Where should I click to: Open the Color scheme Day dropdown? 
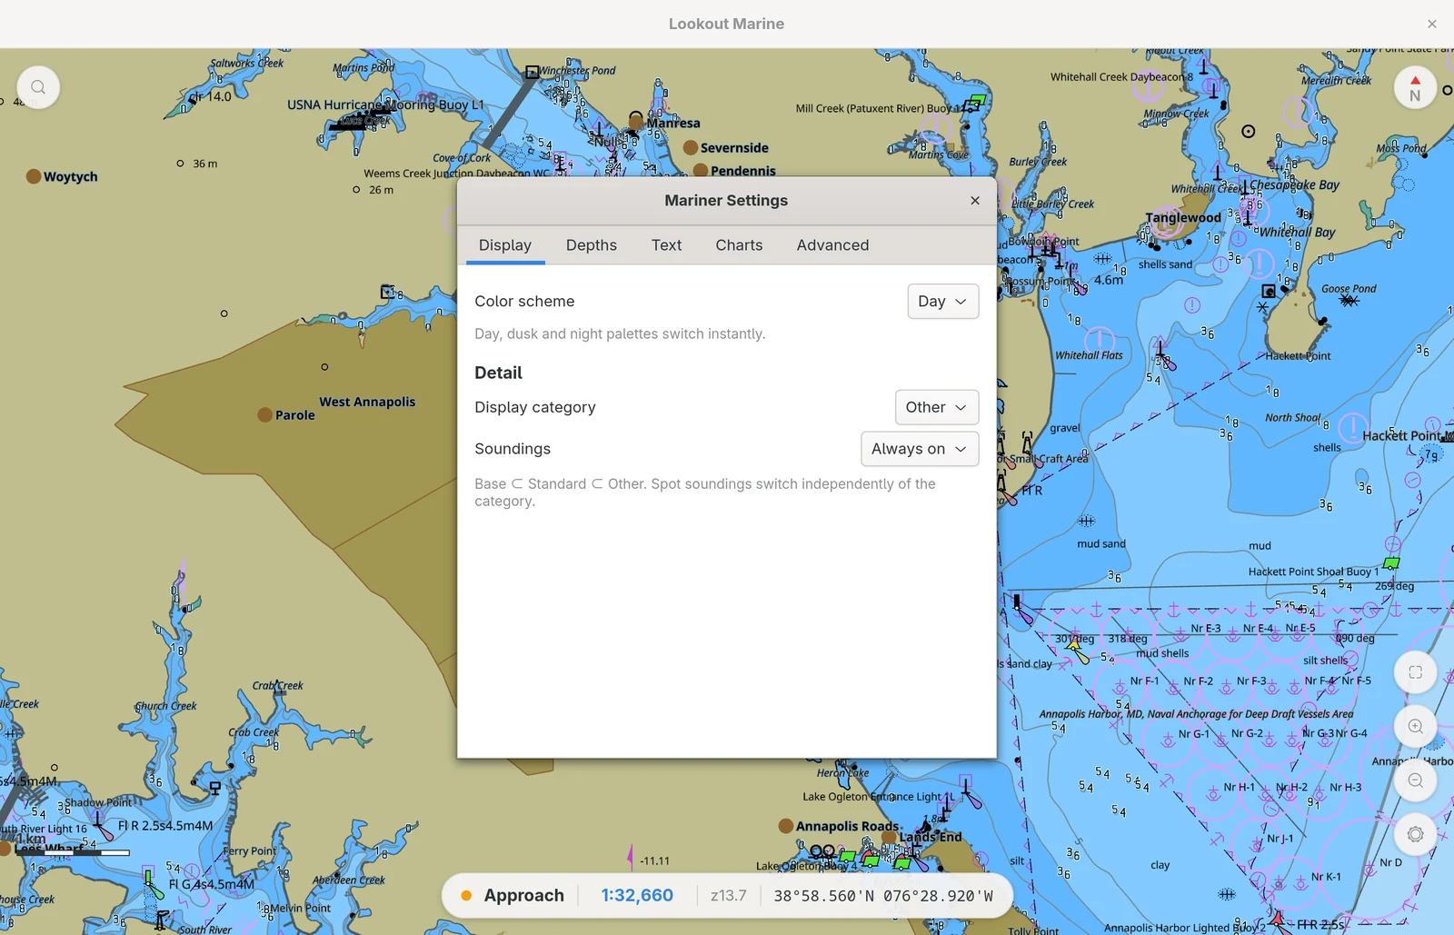pos(942,302)
